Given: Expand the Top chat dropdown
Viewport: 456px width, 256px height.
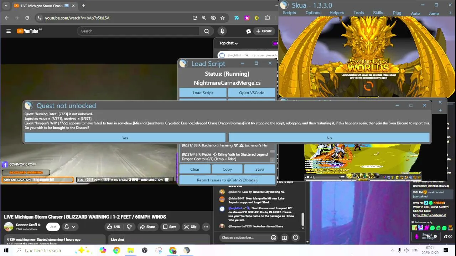Looking at the screenshot, I should [x=229, y=43].
